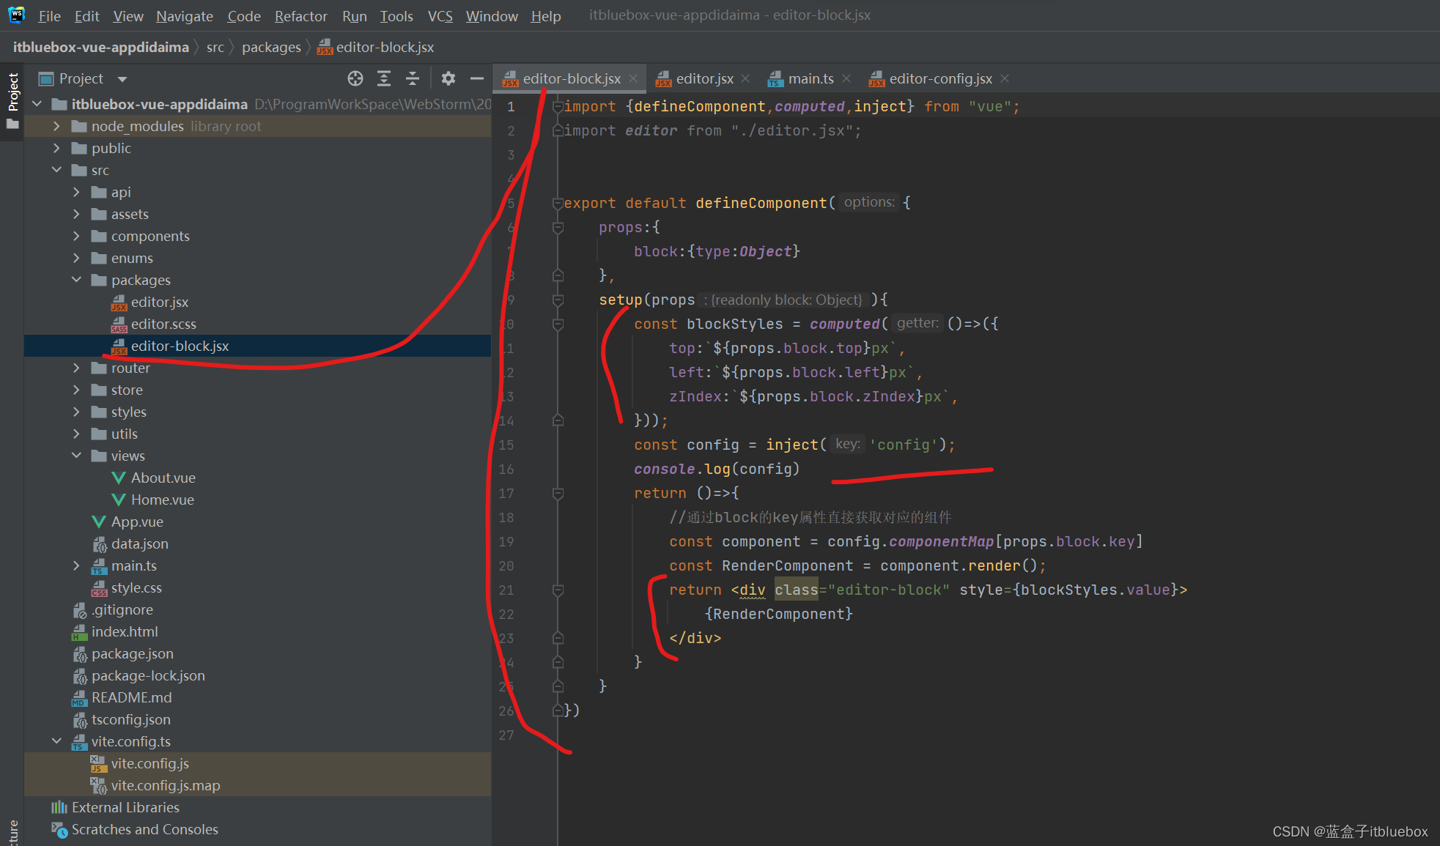Select Home.vue in the project tree
1440x846 pixels.
pos(162,500)
